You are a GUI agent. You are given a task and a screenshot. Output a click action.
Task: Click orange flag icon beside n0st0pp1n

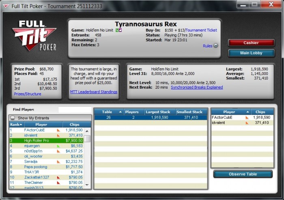click(x=58, y=151)
